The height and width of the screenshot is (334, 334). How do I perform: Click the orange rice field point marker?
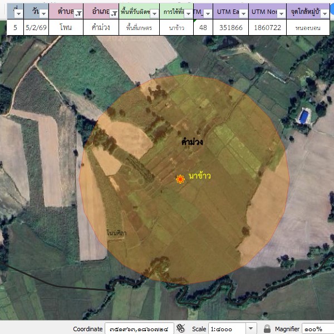click(180, 179)
